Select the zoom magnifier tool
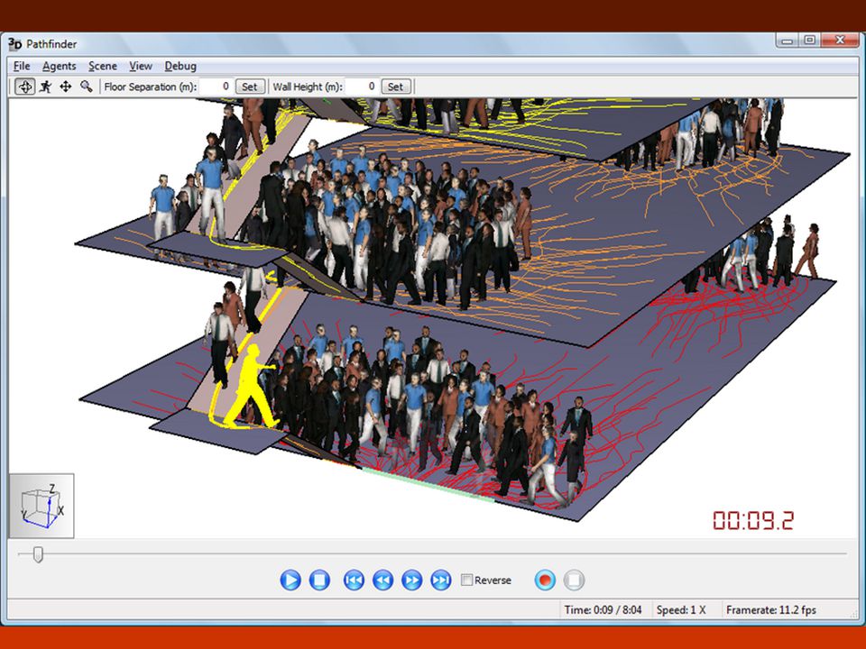 point(87,87)
